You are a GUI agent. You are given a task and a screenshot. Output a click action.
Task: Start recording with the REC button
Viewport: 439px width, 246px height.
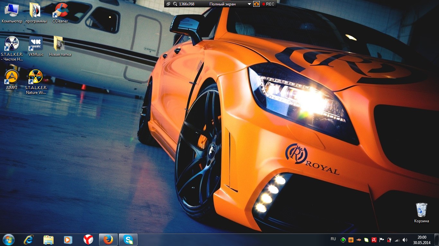[268, 4]
